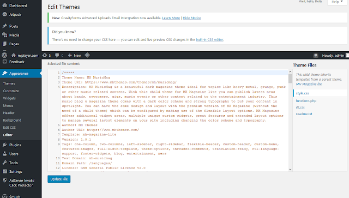Click the Users person icon
Image resolution: width=349 pixels, height=198 pixels.
pyautogui.click(x=5, y=154)
